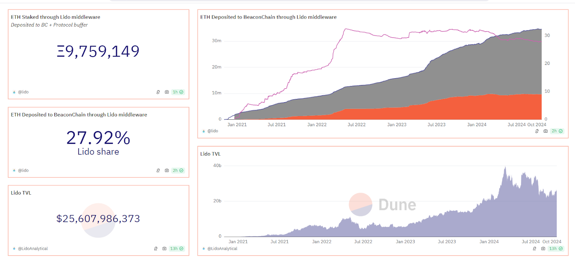Open @LidoAnalytical link in Lido TVL counter panel

[x=33, y=249]
